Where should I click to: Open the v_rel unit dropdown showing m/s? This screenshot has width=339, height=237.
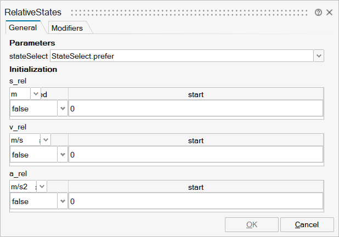tap(46, 140)
